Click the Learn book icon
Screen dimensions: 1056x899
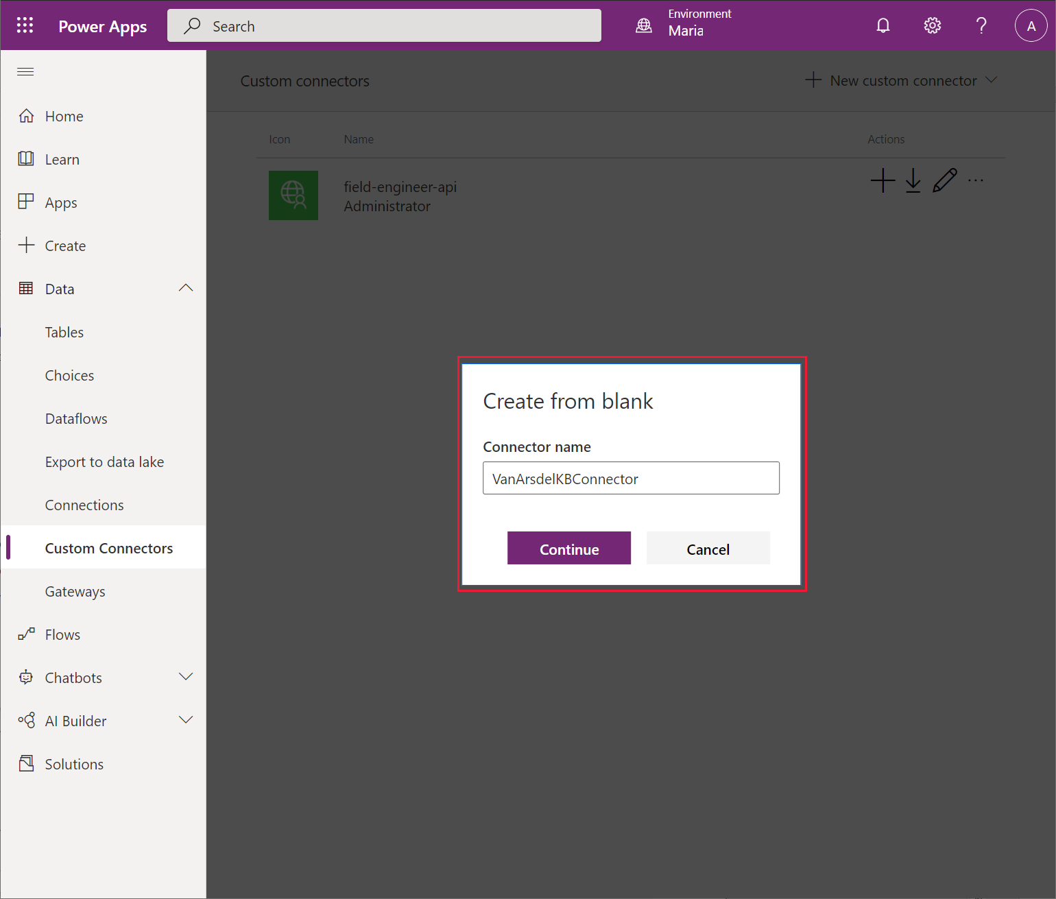26,159
